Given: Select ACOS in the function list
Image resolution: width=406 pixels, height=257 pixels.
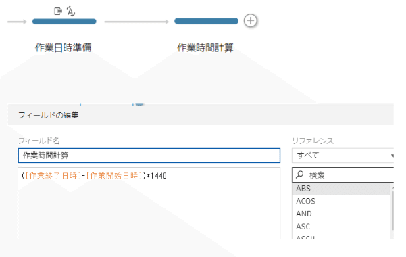Looking at the screenshot, I should 341,201.
